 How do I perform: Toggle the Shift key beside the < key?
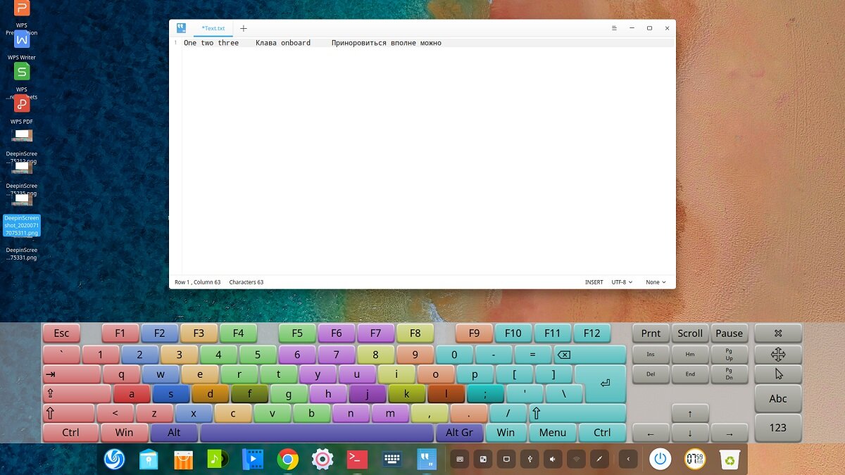tap(68, 413)
